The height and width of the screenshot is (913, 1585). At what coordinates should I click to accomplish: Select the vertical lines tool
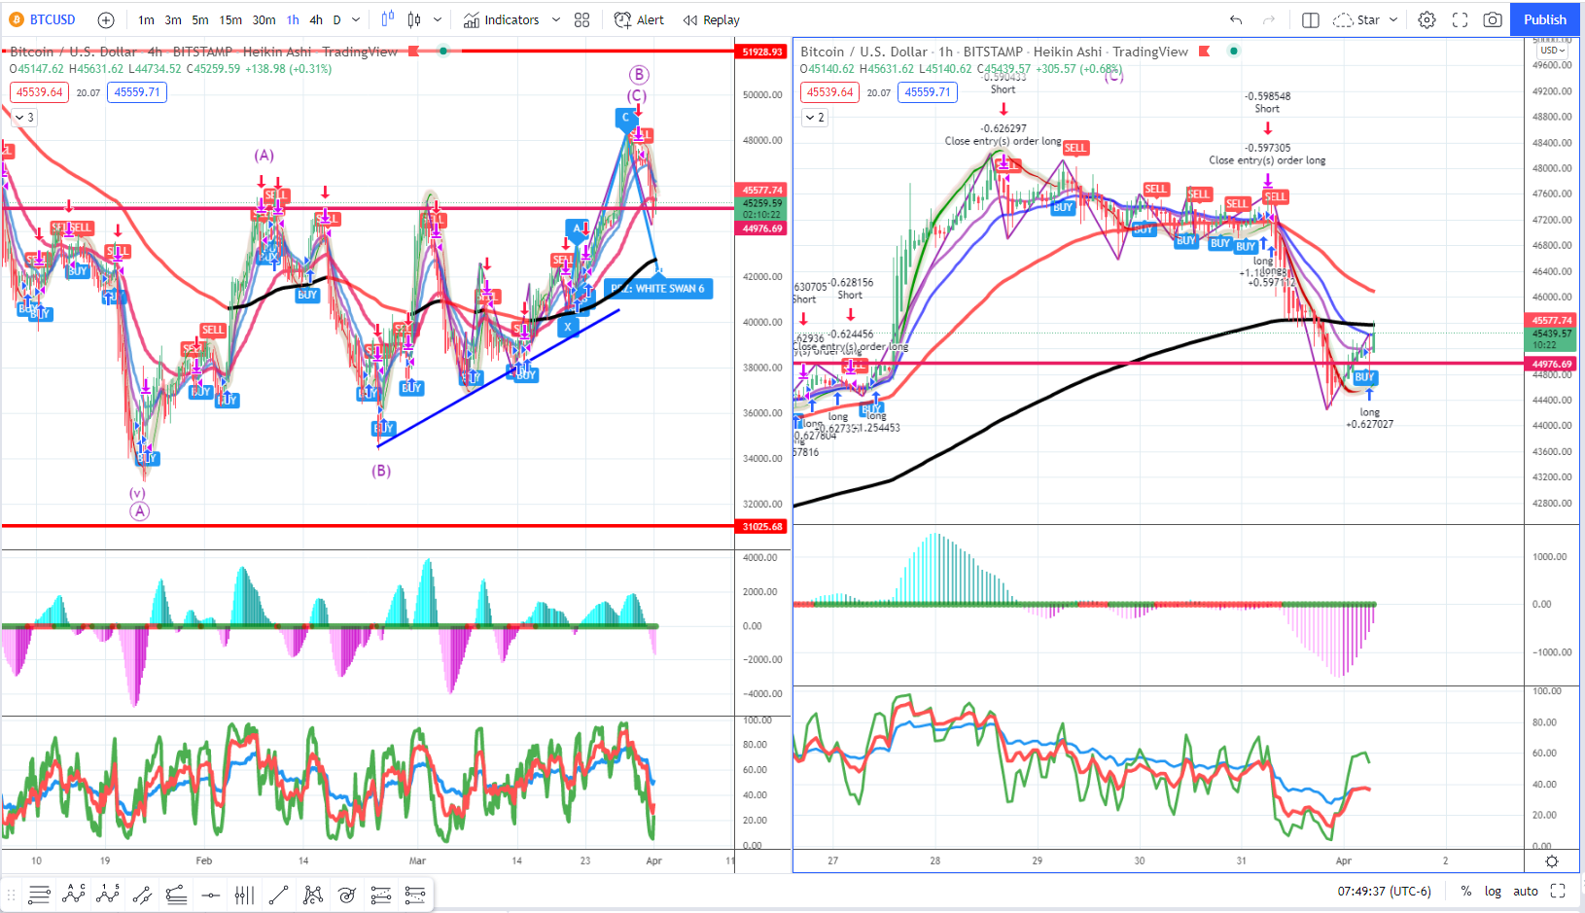(244, 895)
